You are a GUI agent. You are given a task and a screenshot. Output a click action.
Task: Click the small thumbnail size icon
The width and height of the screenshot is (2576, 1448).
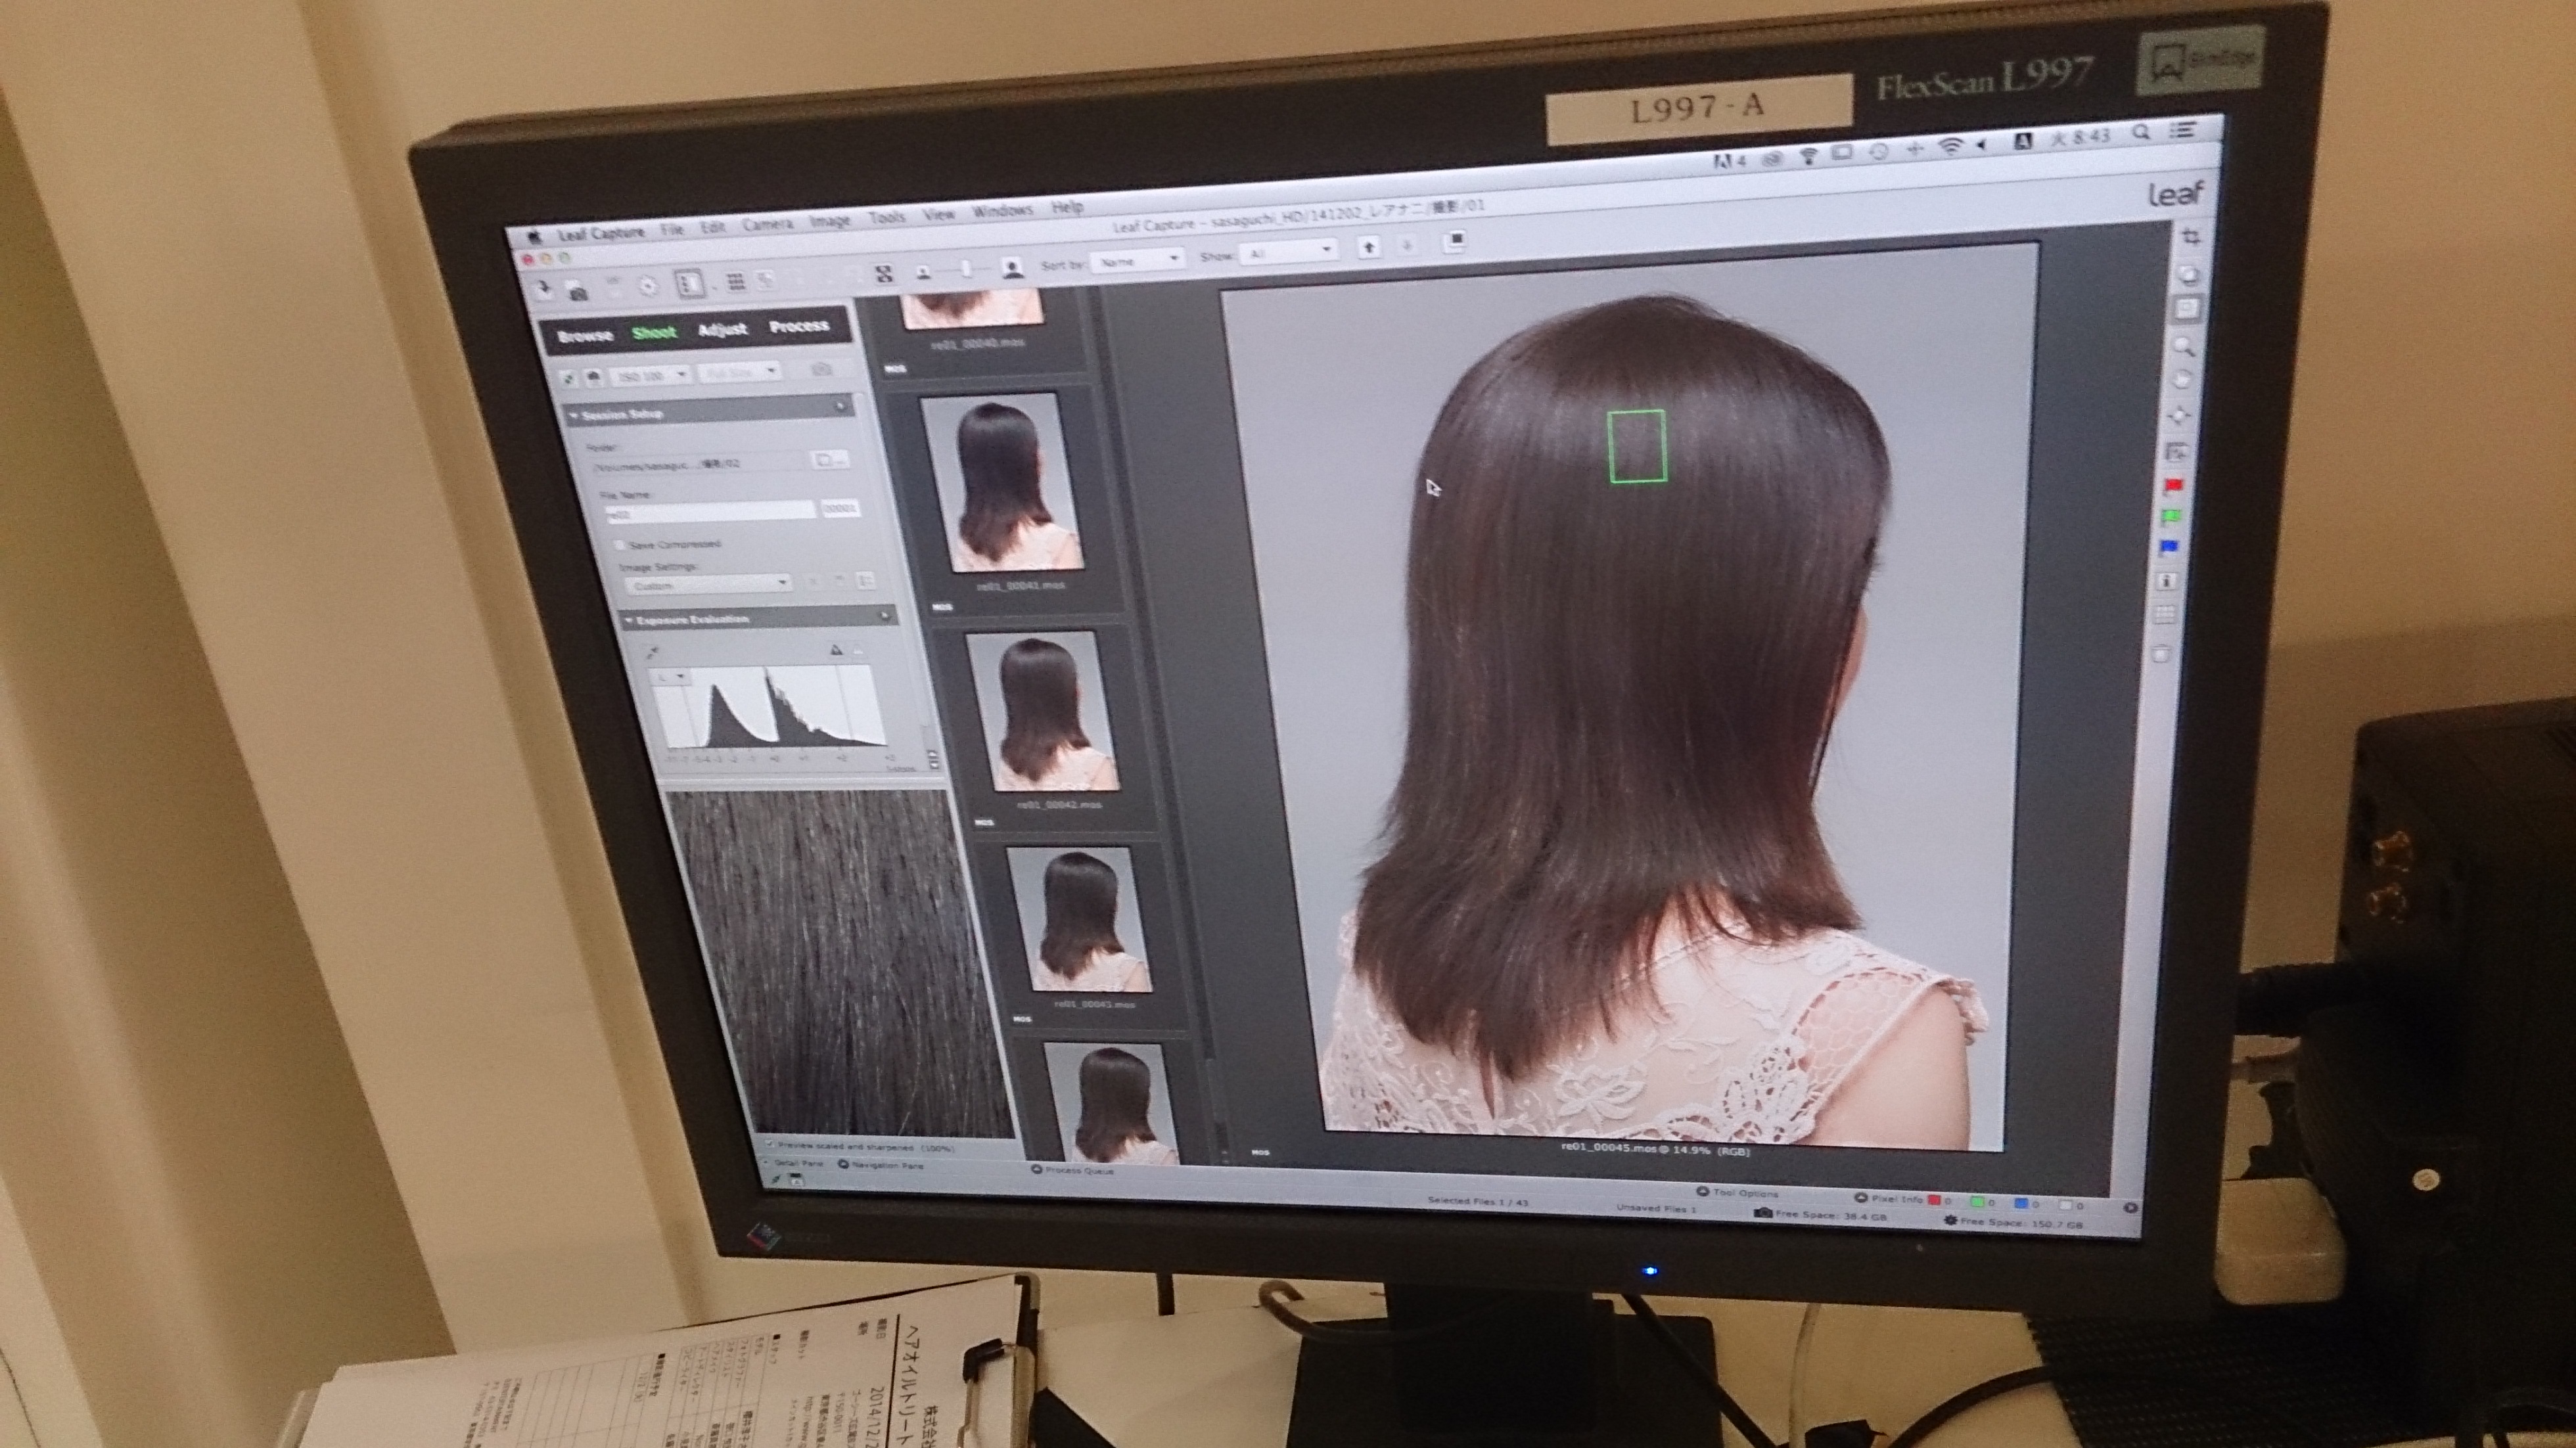click(924, 272)
